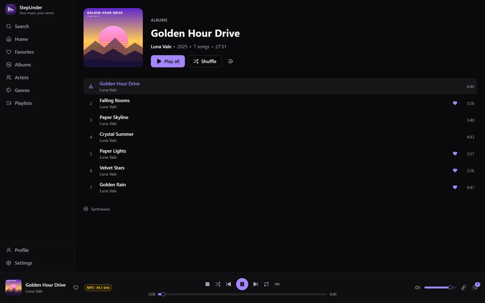Stop playback with the stop icon
Image resolution: width=485 pixels, height=303 pixels.
(207, 284)
